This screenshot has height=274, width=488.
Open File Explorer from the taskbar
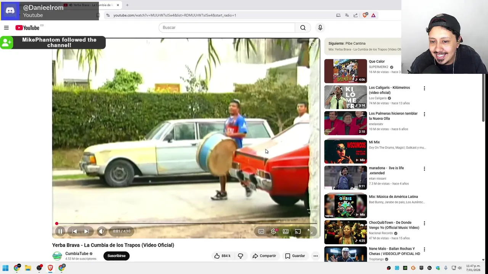pyautogui.click(x=28, y=268)
